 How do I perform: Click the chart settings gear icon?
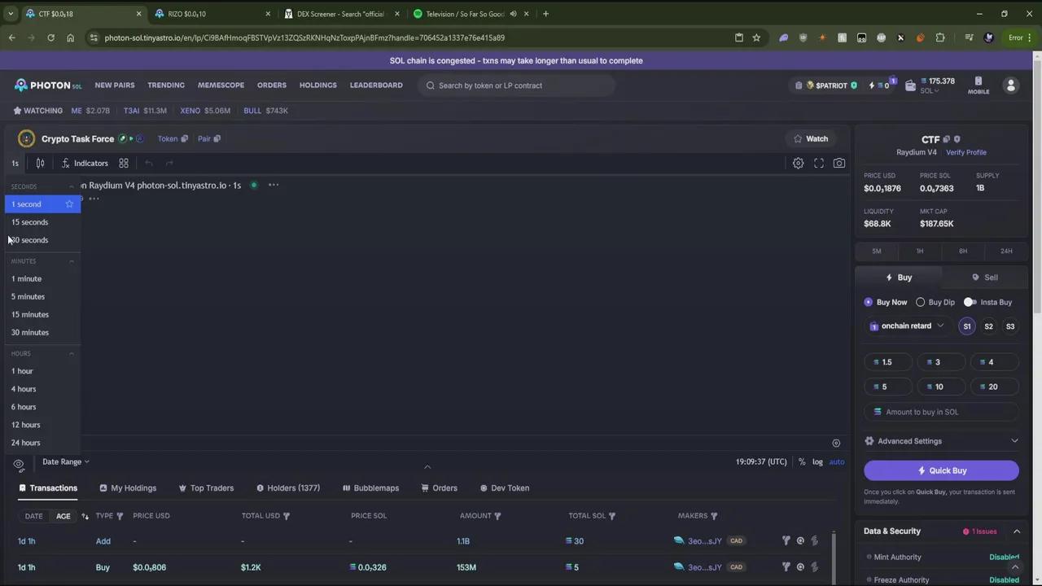coord(798,163)
